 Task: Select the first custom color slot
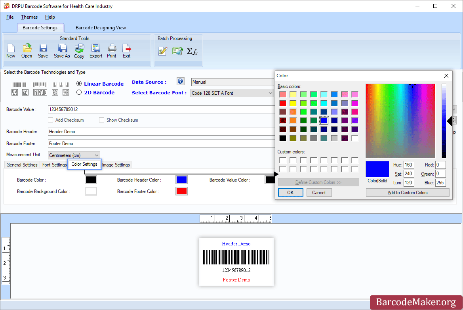coord(283,160)
